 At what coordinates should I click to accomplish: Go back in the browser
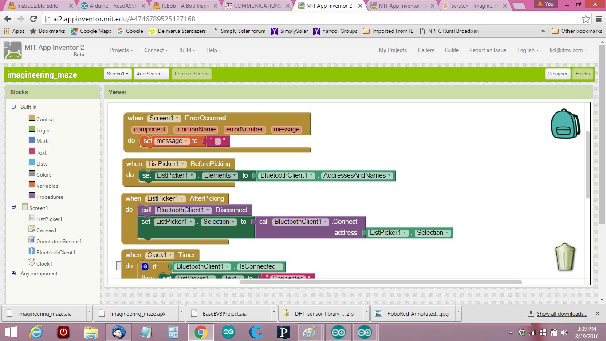tap(8, 19)
